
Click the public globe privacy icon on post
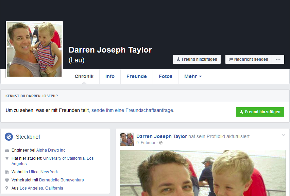pos(161,143)
